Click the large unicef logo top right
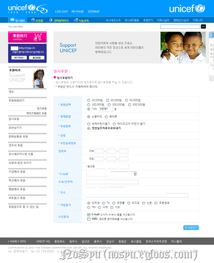 click(187, 9)
